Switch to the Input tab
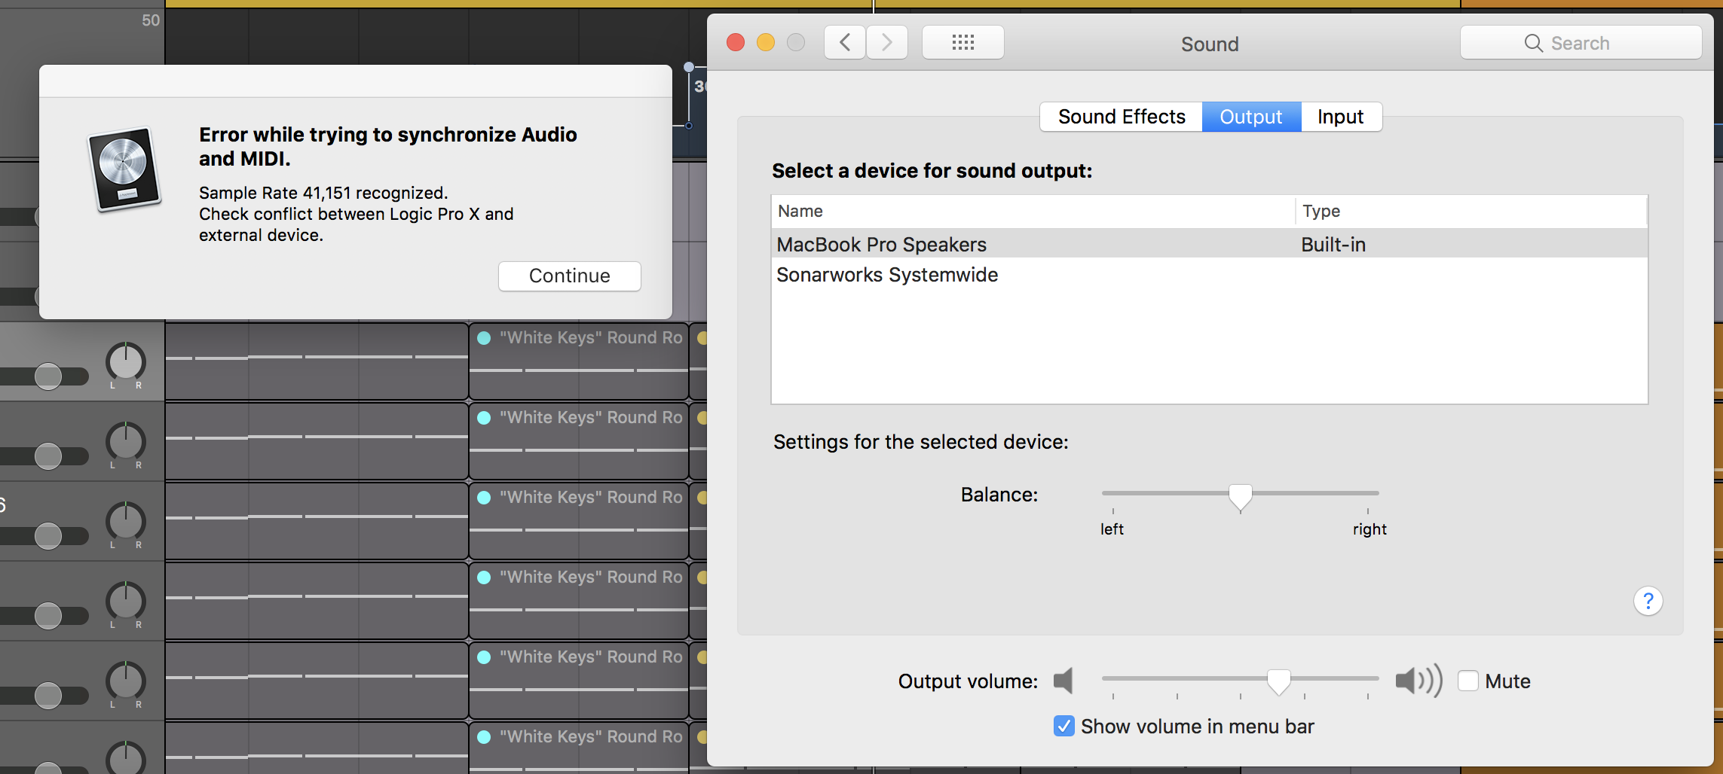Image resolution: width=1723 pixels, height=774 pixels. [x=1340, y=117]
